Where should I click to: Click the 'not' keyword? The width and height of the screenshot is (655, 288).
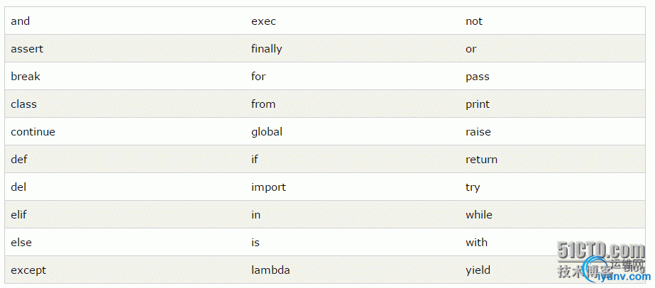(x=474, y=21)
